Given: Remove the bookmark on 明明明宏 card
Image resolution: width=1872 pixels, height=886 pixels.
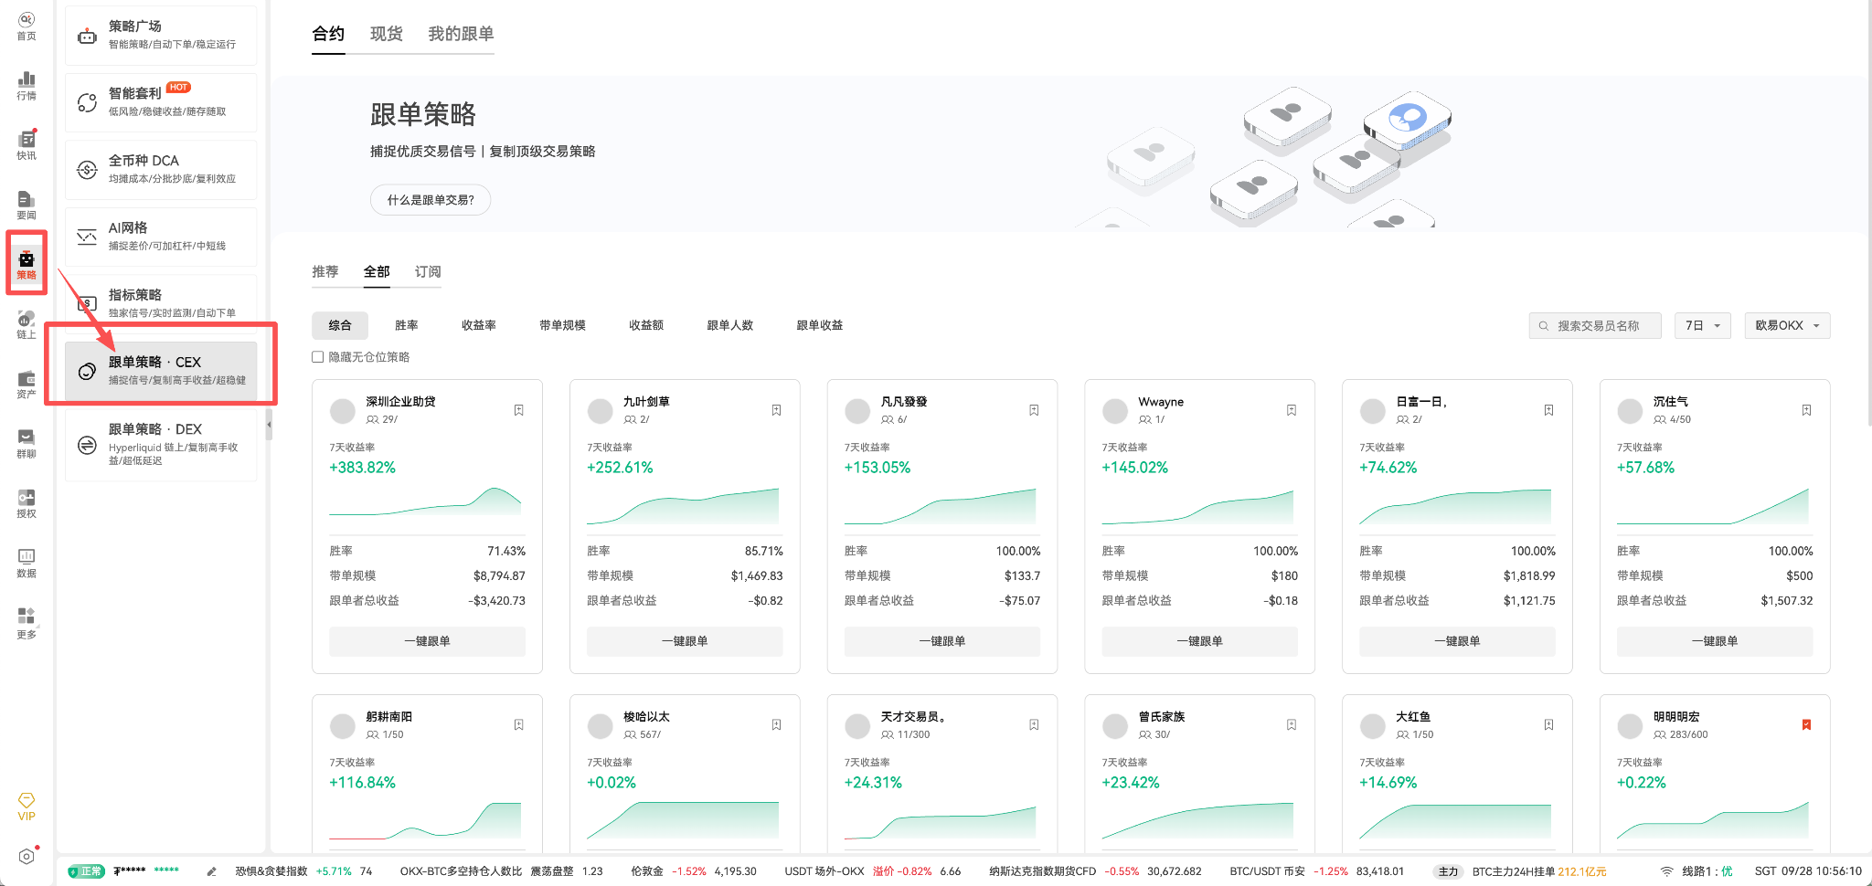Looking at the screenshot, I should [1806, 724].
